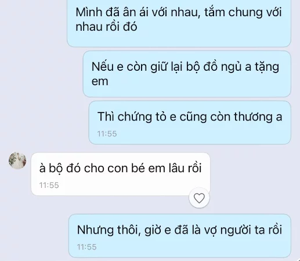Click the words 'con bé' in received message

coord(126,168)
